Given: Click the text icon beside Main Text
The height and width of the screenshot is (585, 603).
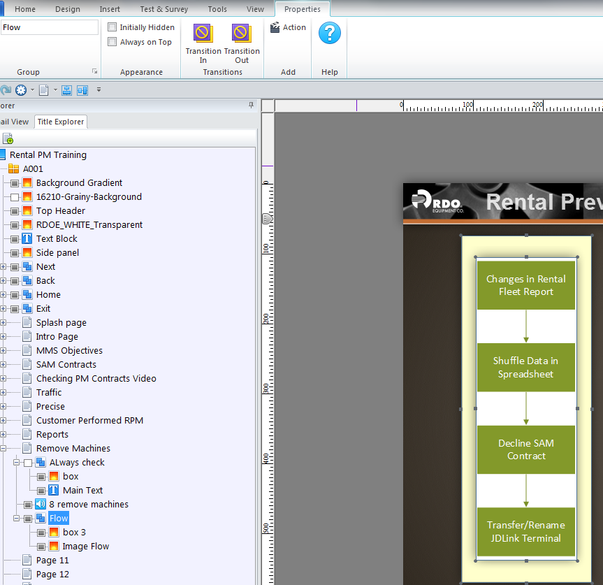Looking at the screenshot, I should pyautogui.click(x=54, y=491).
